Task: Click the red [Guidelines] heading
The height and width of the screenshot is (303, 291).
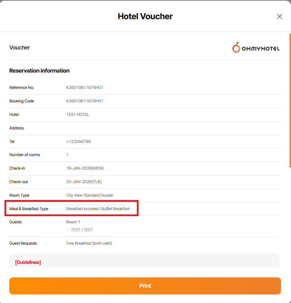Action: click(x=28, y=262)
